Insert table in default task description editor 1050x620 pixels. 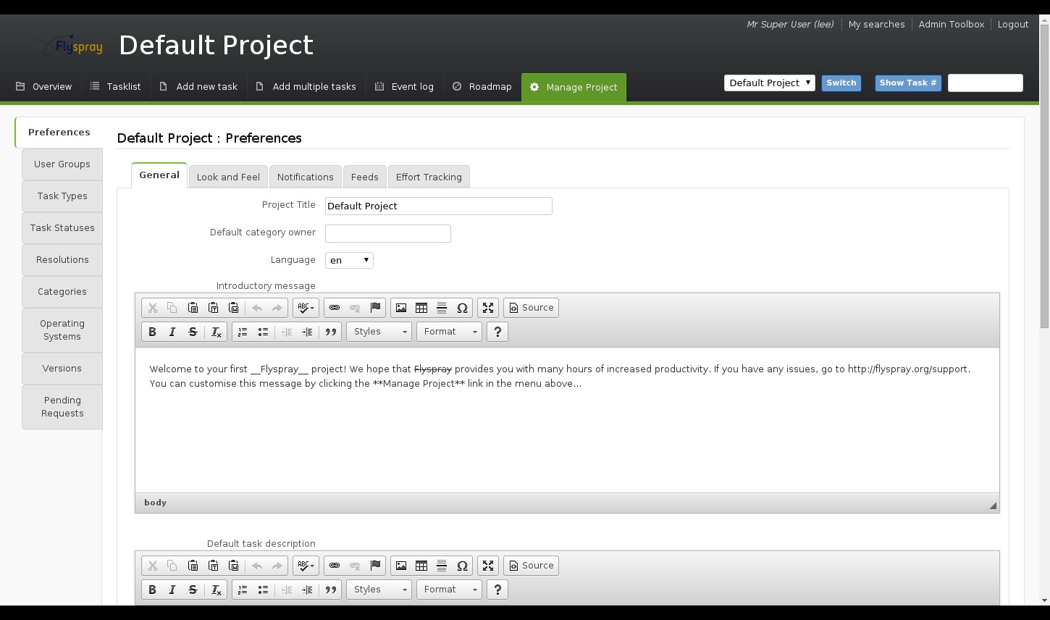pos(421,566)
